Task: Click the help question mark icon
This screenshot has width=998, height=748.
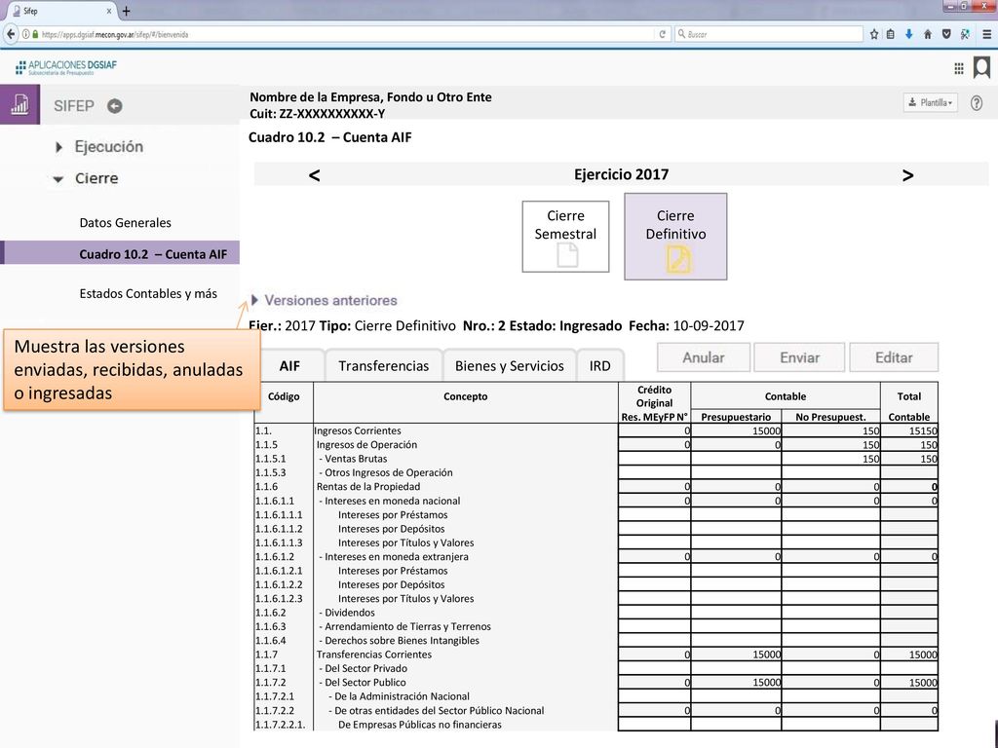Action: [x=977, y=103]
